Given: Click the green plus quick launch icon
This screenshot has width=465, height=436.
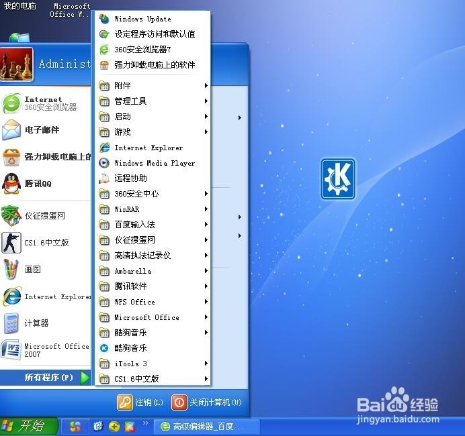Looking at the screenshot, I should (x=114, y=427).
